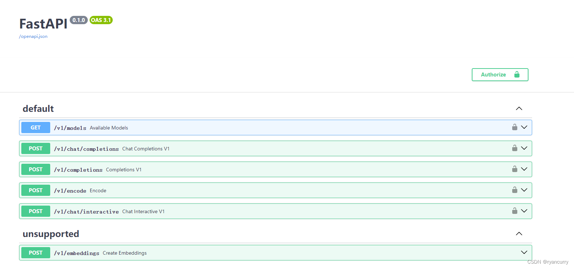Click lock icon on /v1/models row
This screenshot has width=574, height=268.
click(515, 127)
